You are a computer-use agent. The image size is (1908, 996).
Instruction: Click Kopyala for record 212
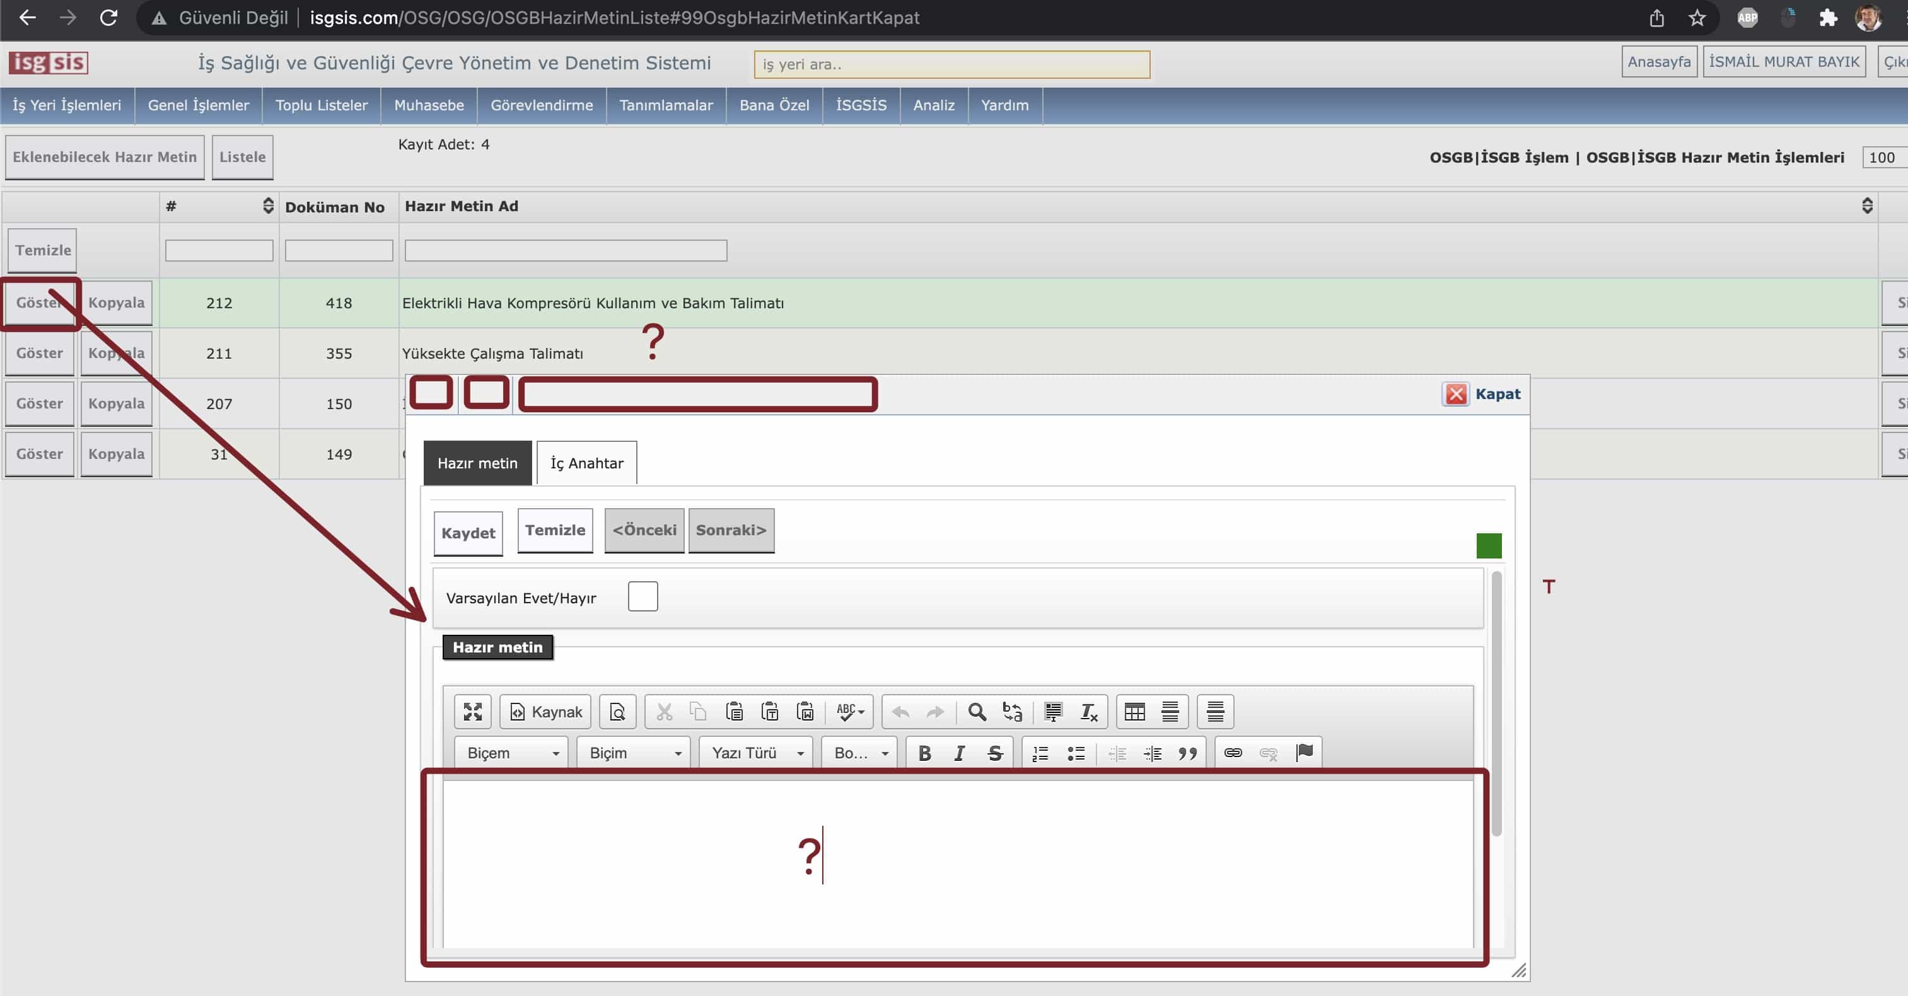pos(116,303)
